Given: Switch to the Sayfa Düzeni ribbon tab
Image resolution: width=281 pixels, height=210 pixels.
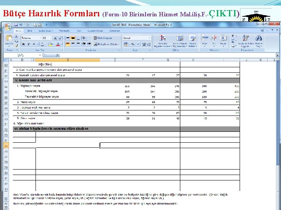Looking at the screenshot, I should [46, 31].
